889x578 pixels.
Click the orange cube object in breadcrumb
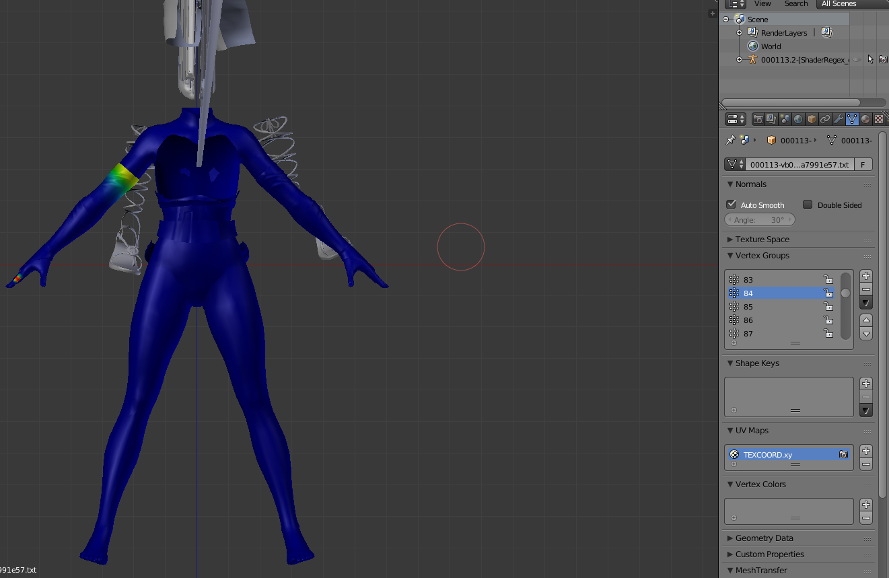[x=772, y=141]
